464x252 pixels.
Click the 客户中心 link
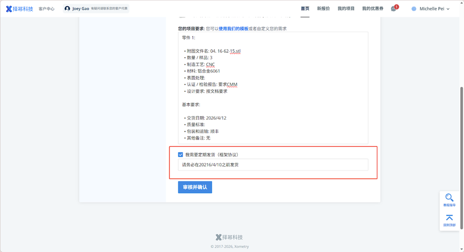(x=47, y=9)
